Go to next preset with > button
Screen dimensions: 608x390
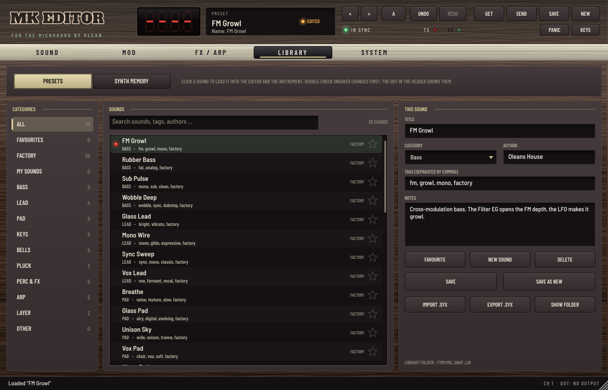tap(369, 14)
